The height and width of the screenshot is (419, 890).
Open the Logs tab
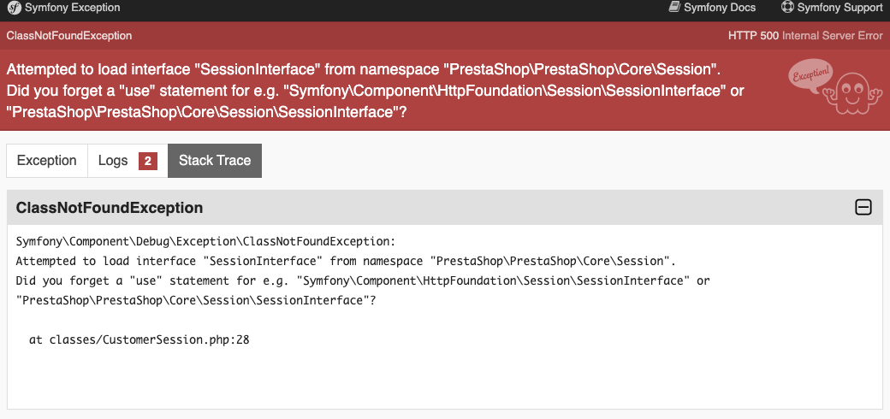(113, 161)
